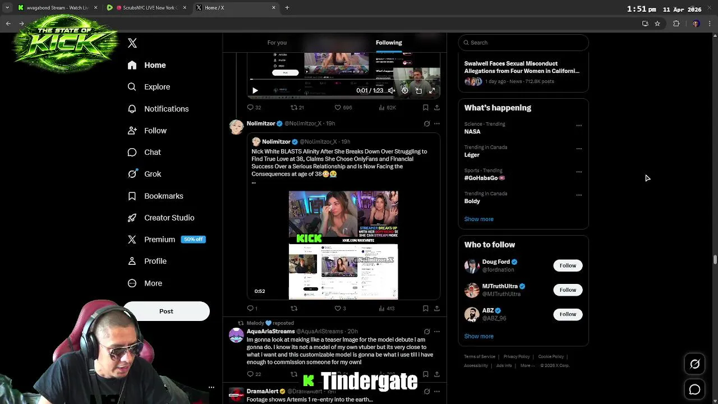The height and width of the screenshot is (404, 718).
Task: Play the top post's video
Action: (x=255, y=90)
